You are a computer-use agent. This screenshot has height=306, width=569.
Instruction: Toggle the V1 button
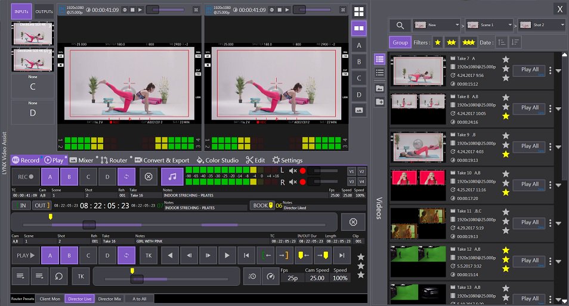(351, 171)
